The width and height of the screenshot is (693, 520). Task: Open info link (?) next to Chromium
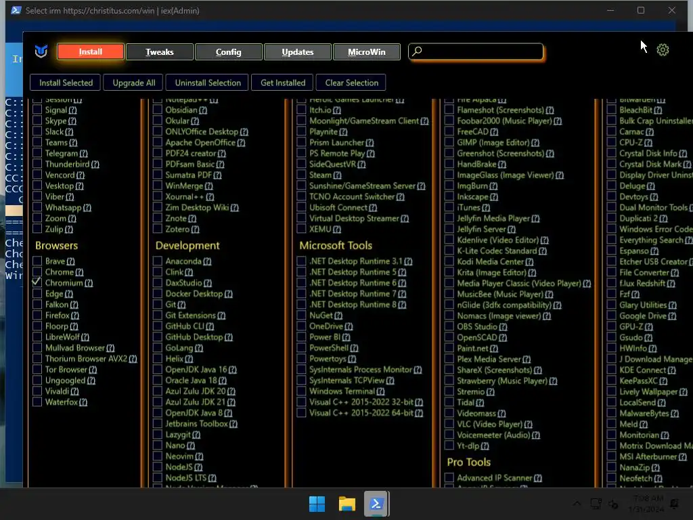click(x=89, y=283)
